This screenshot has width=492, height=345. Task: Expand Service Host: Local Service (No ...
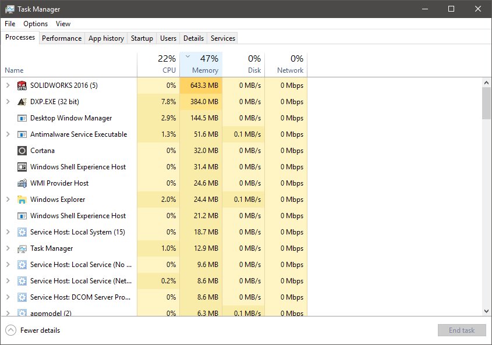pos(8,265)
